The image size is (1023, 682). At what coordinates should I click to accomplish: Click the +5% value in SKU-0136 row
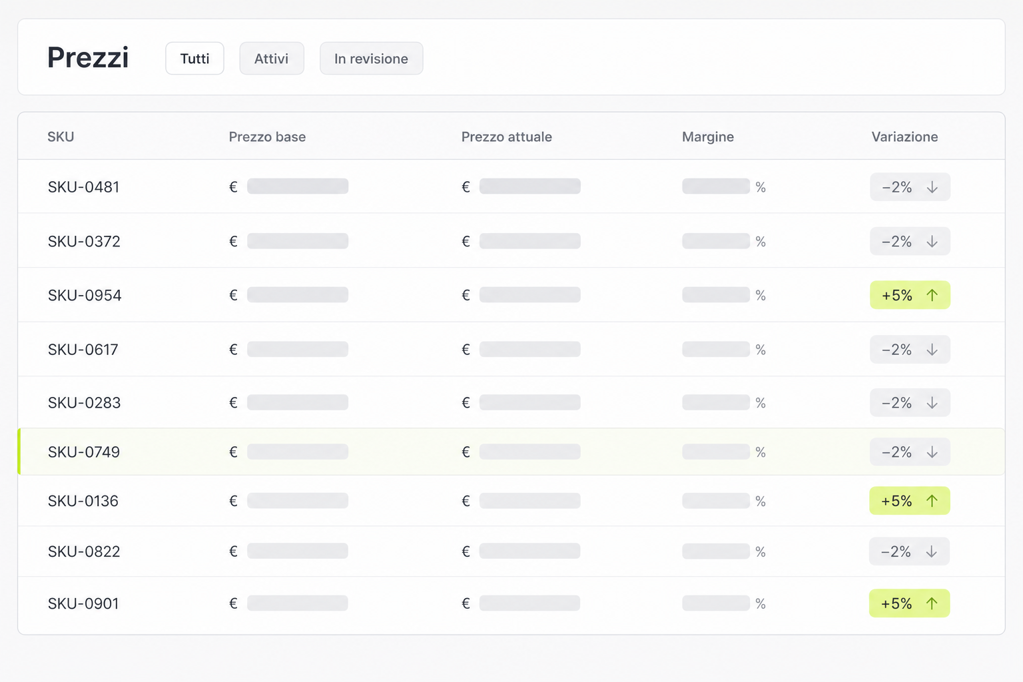(x=896, y=501)
